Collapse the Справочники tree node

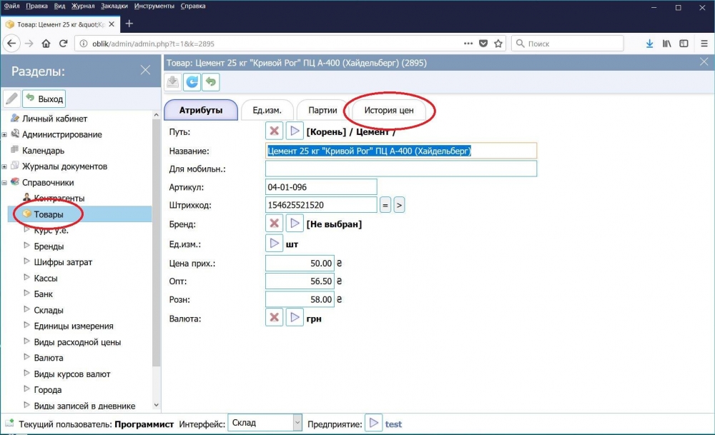(4, 182)
